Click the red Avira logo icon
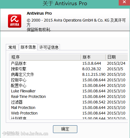130x138 pixels. tap(15, 21)
